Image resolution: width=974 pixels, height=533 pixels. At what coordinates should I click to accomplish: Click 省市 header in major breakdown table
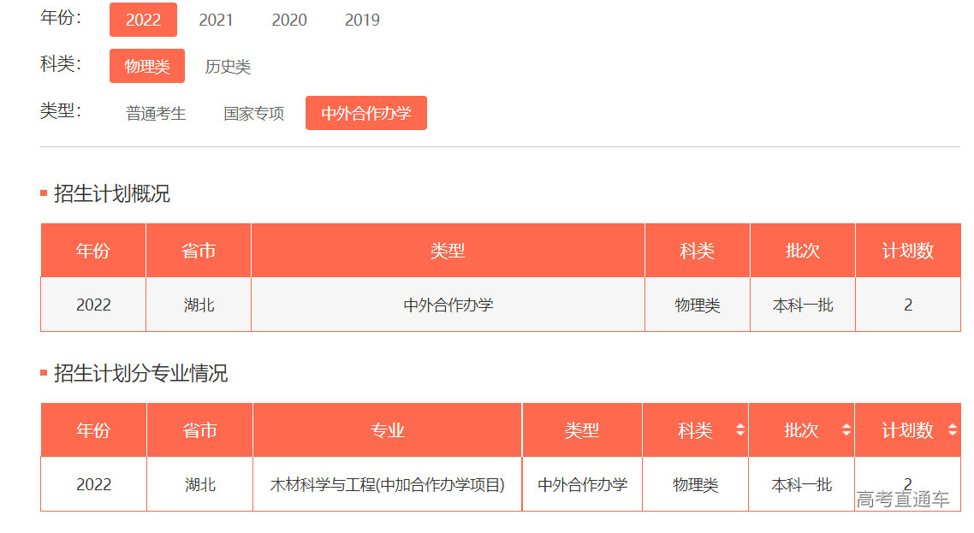coord(199,430)
